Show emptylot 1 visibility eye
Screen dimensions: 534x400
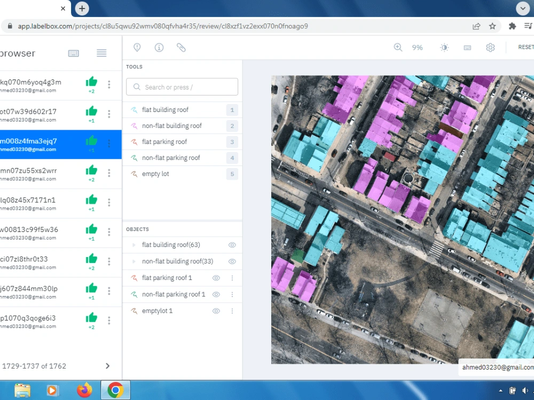pos(216,311)
